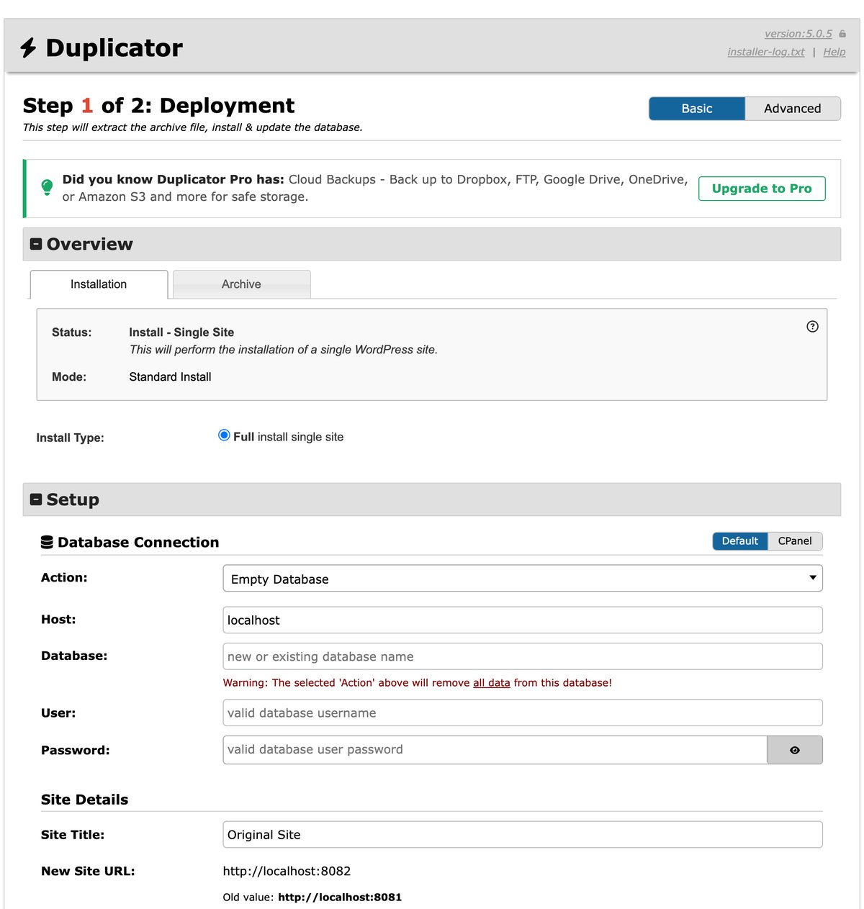Image resolution: width=864 pixels, height=909 pixels.
Task: Select CPanel database connection mode
Action: (795, 541)
